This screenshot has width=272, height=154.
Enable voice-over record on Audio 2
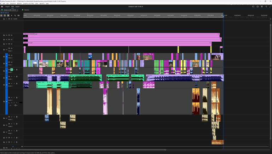[17, 77]
